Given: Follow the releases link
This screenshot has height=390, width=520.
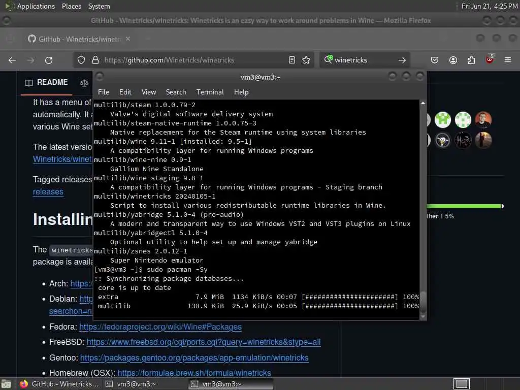Looking at the screenshot, I should tap(48, 191).
